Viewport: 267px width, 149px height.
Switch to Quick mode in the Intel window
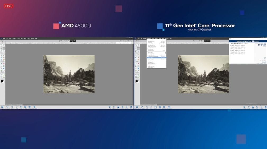point(195,41)
